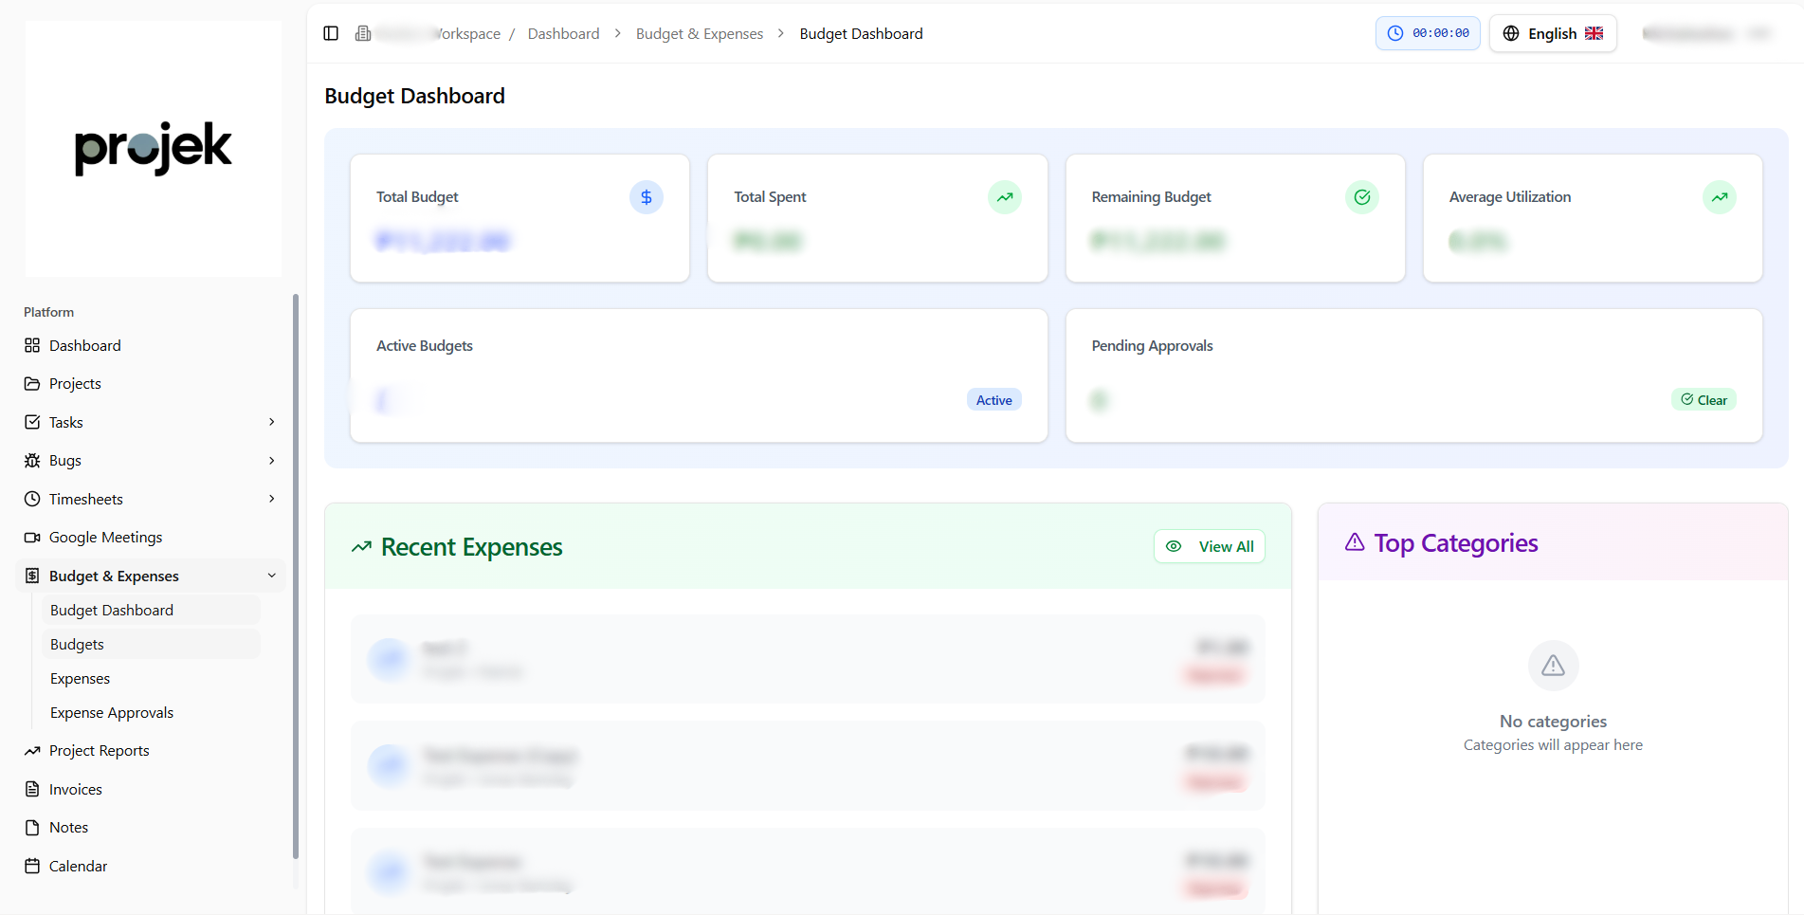Collapse the Budget & Expenses menu

coord(272,576)
